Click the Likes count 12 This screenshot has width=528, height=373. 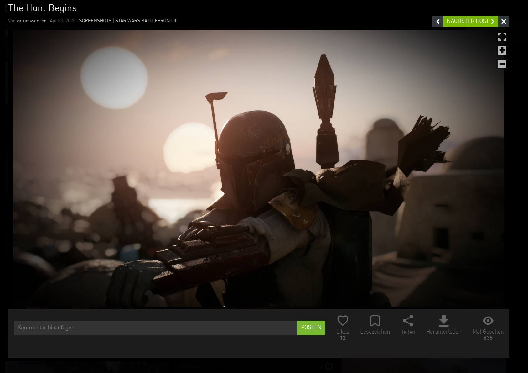tap(343, 338)
